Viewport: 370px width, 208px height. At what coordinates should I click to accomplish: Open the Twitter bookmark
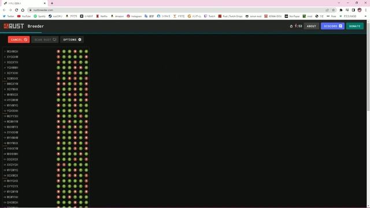pos(9,16)
